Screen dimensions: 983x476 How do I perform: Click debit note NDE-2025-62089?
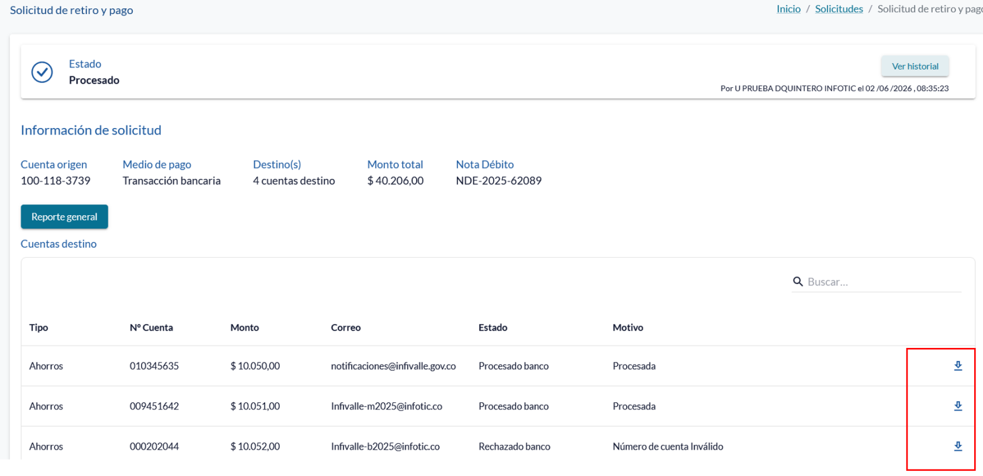(x=499, y=181)
